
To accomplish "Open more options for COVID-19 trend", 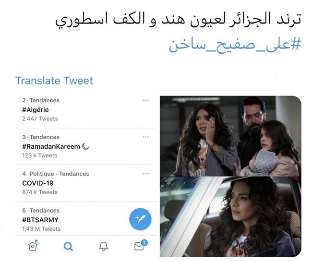I will (x=145, y=174).
